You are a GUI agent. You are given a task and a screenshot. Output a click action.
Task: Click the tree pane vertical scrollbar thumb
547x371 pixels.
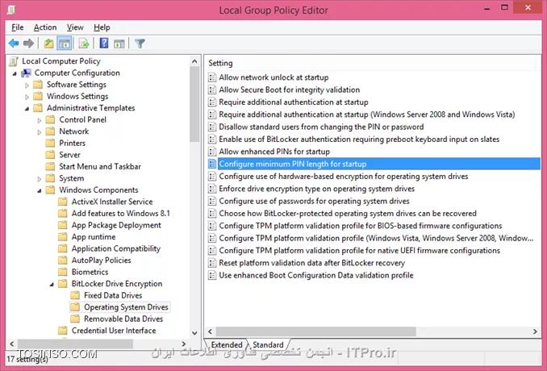pyautogui.click(x=194, y=104)
